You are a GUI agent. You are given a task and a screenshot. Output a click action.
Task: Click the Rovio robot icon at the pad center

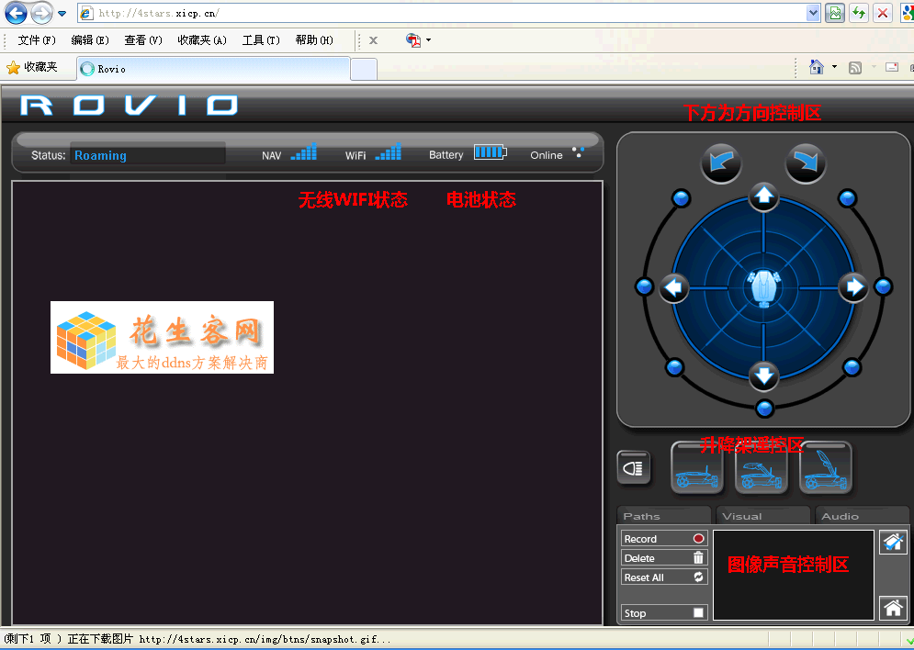[x=763, y=287]
